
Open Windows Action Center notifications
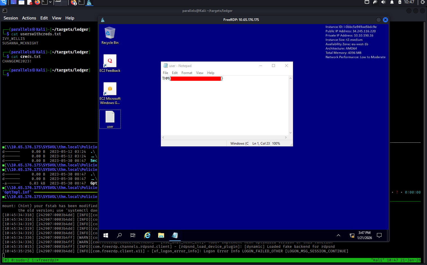[379, 235]
